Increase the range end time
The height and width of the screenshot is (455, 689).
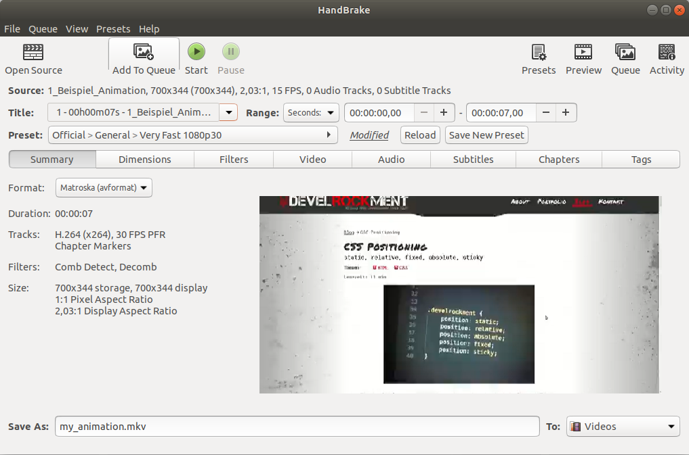[566, 113]
